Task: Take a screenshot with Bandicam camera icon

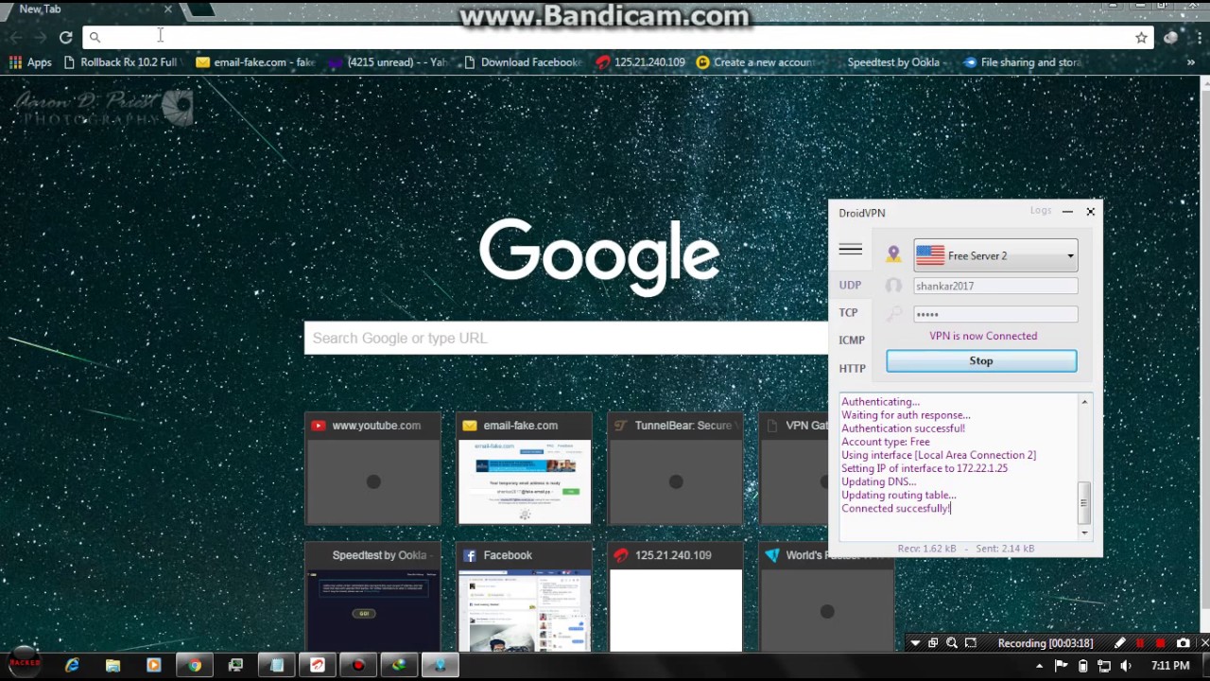Action: pyautogui.click(x=1183, y=643)
